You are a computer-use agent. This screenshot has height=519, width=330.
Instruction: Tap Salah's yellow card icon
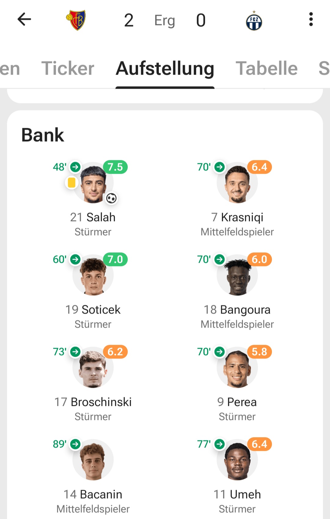[x=71, y=183]
